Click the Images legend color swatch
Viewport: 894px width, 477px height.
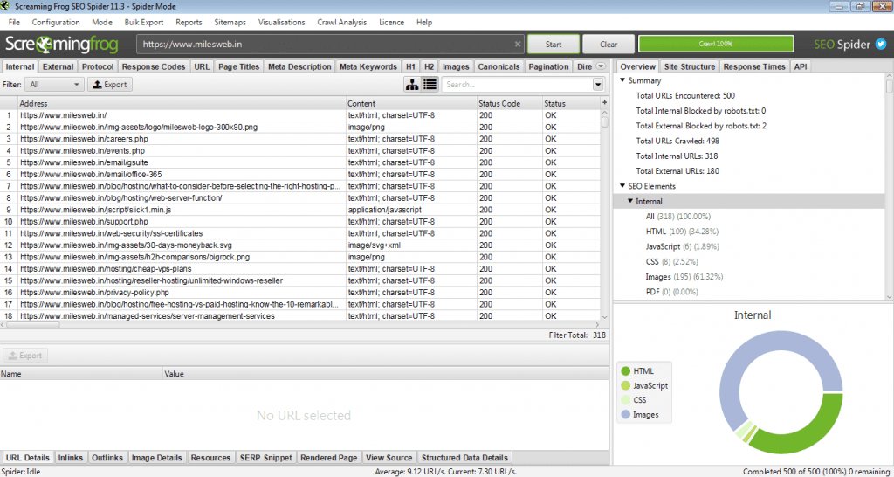pos(625,415)
